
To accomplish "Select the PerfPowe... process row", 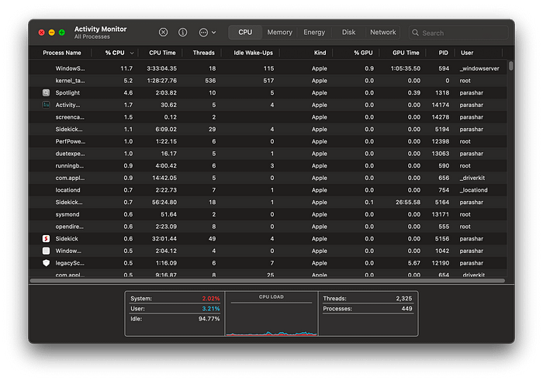I will click(268, 141).
